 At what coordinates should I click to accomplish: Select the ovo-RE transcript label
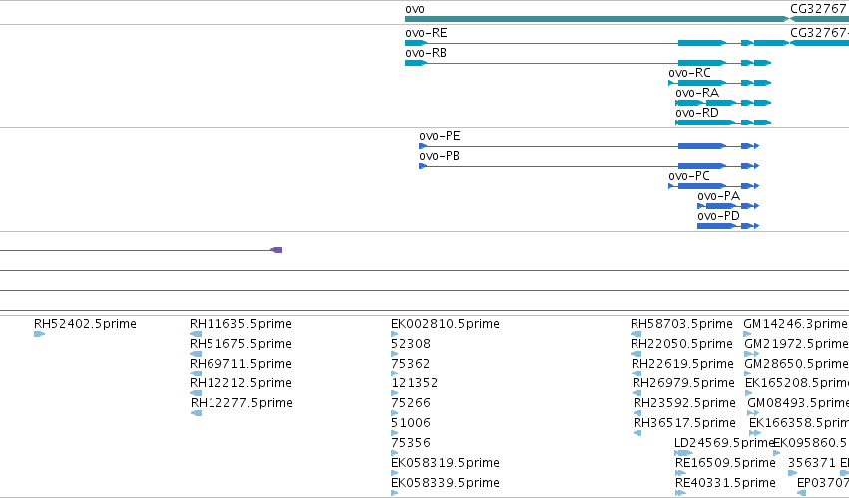coord(426,33)
